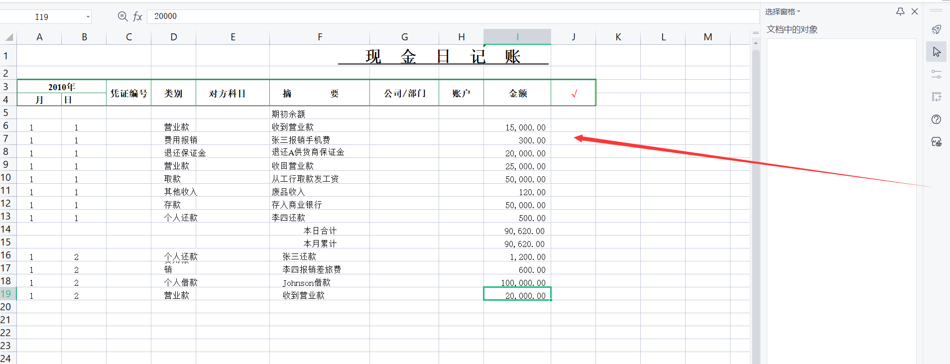
Task: Click the 退还A供货商保证金 cell
Action: coord(320,152)
